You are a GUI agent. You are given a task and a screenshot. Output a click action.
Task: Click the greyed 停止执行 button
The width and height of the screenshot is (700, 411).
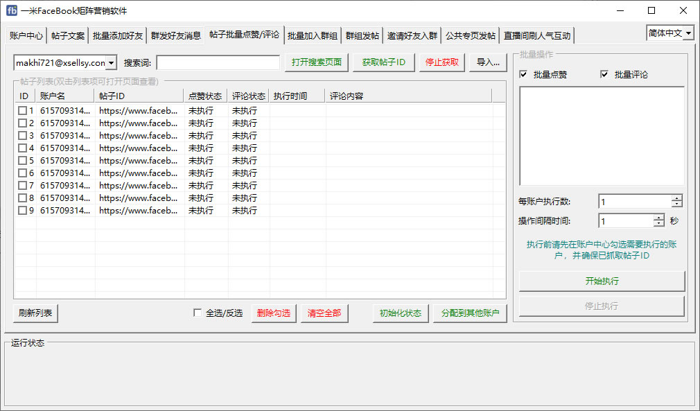click(x=602, y=306)
